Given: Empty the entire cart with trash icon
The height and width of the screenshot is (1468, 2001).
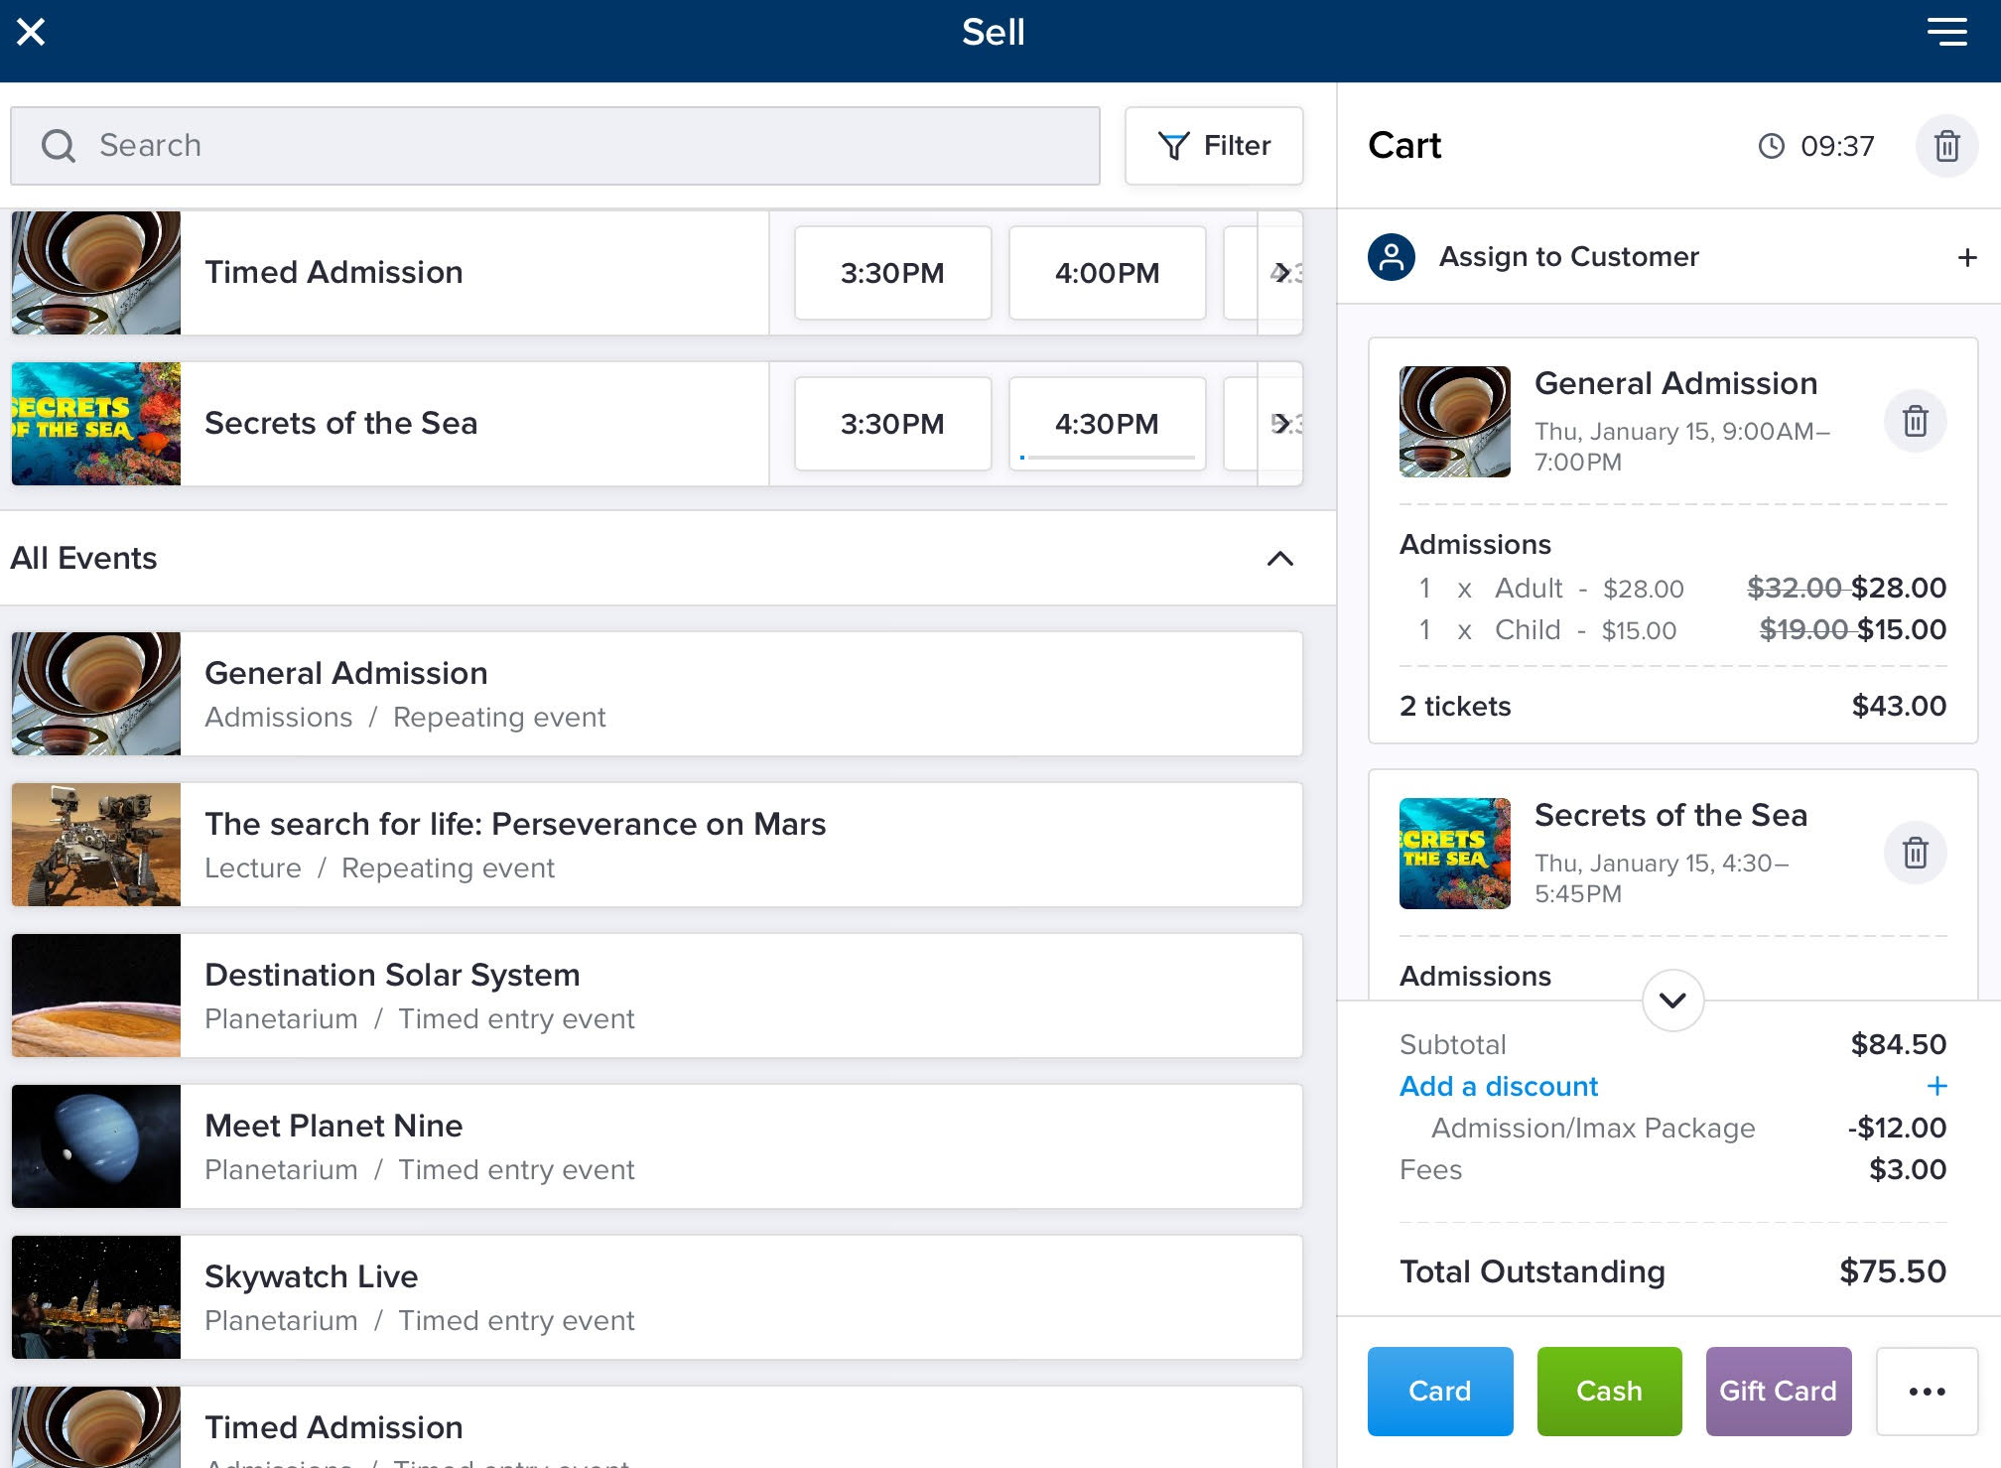Looking at the screenshot, I should tap(1945, 146).
